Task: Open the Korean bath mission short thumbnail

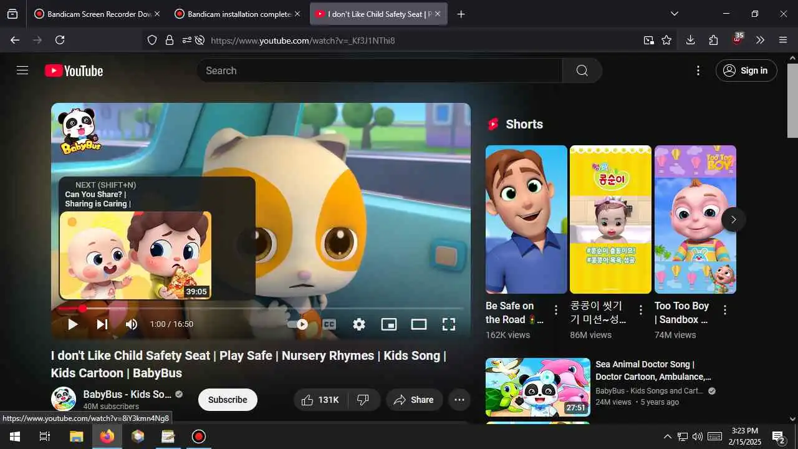Action: (610, 220)
